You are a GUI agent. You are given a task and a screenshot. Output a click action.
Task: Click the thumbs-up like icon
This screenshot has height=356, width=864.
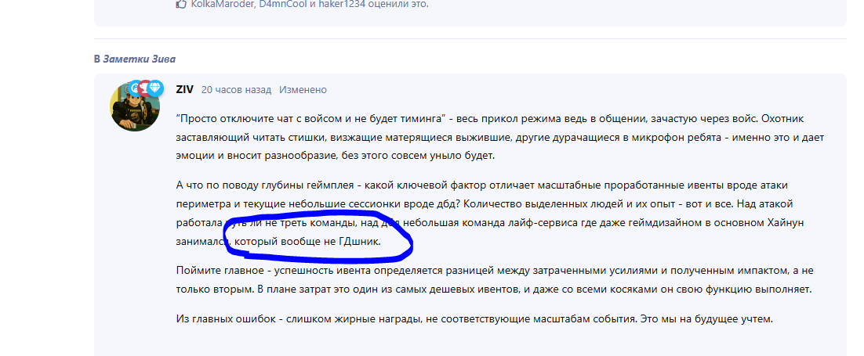pyautogui.click(x=182, y=4)
